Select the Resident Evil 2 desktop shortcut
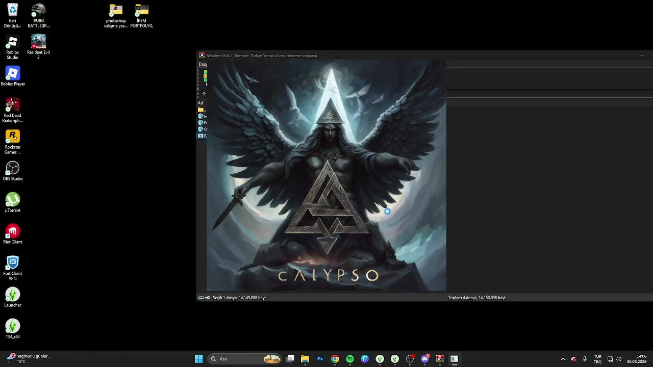 pos(38,47)
